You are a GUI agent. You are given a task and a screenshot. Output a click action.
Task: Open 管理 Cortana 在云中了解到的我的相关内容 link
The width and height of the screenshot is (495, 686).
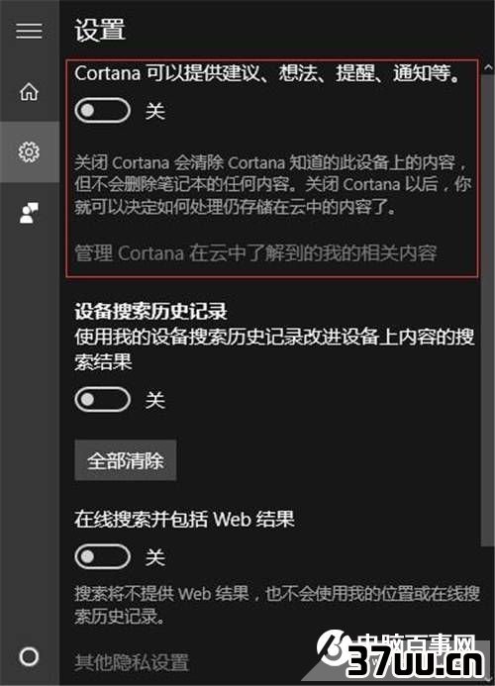click(255, 252)
